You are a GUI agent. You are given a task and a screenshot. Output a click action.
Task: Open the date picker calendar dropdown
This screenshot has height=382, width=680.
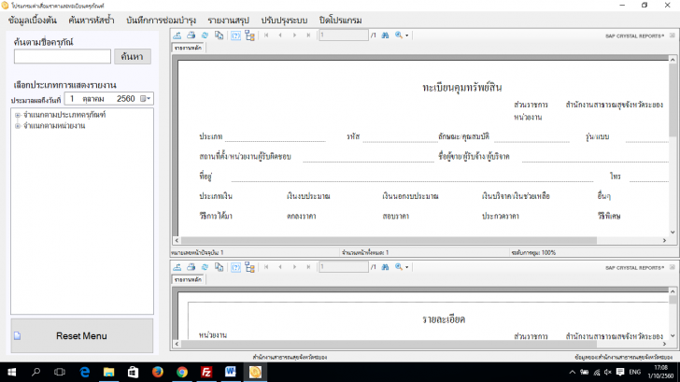[146, 99]
